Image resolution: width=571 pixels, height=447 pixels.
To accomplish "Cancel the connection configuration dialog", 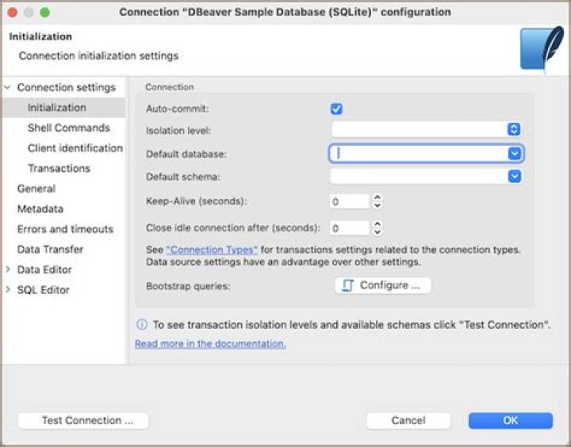I will point(408,420).
